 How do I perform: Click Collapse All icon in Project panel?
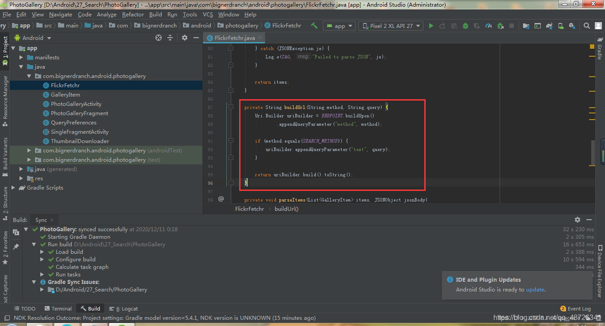pyautogui.click(x=170, y=38)
